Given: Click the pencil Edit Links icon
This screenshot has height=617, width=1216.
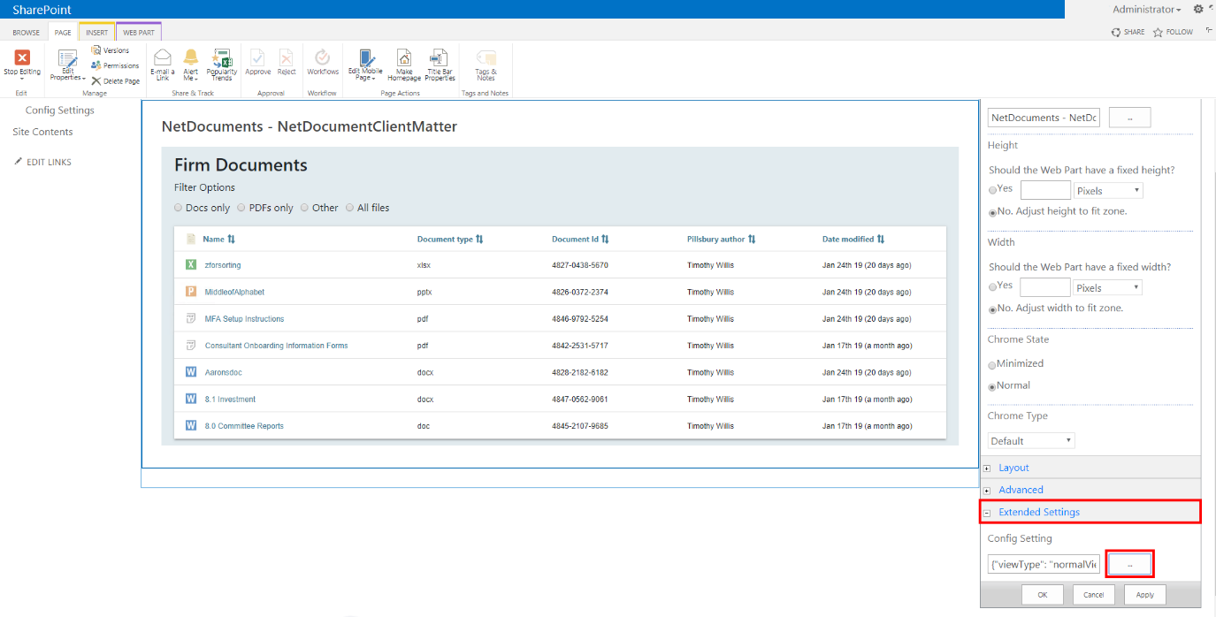Looking at the screenshot, I should (19, 162).
